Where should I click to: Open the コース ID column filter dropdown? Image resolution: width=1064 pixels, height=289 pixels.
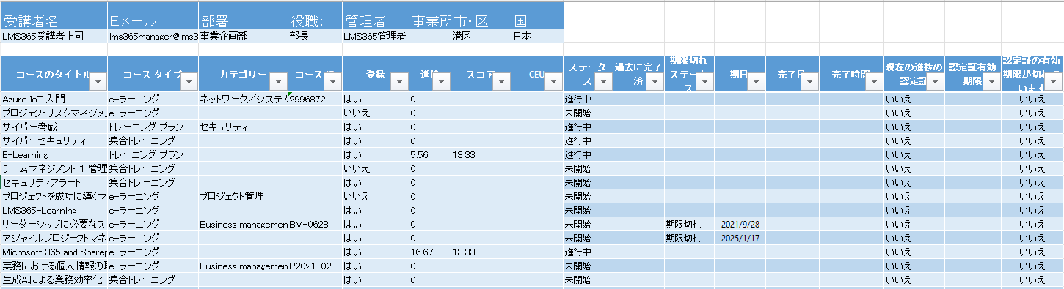point(332,81)
